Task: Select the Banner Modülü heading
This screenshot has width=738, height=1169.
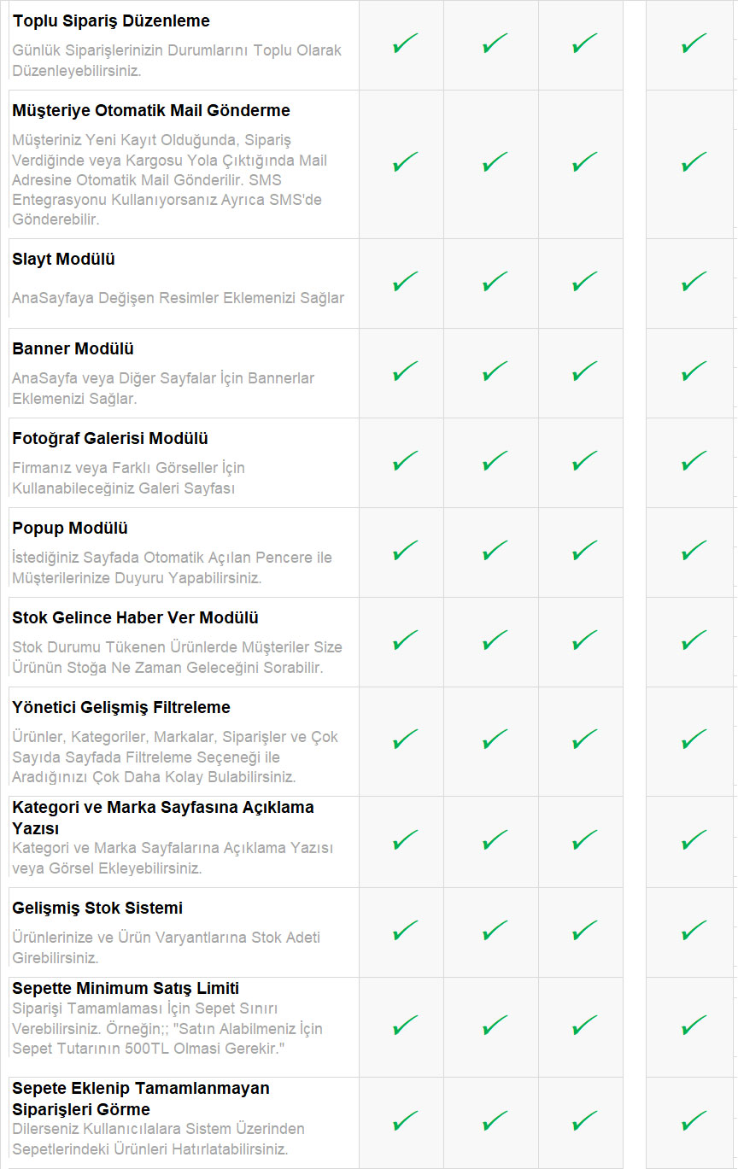Action: point(73,348)
